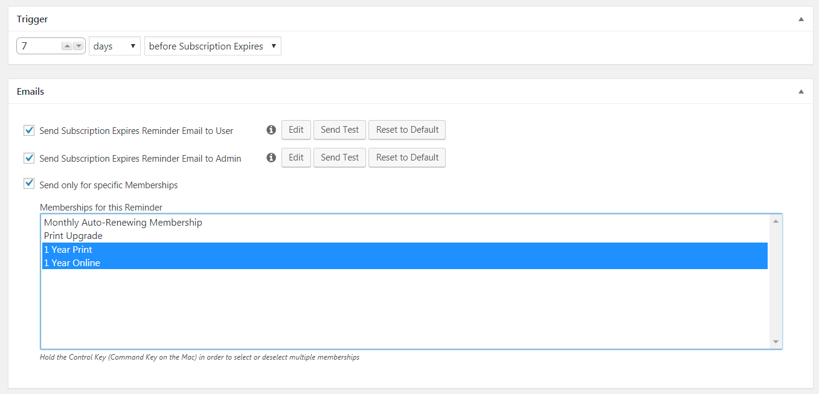Click memberships list scrollbar down arrow
Viewport: 819px width, 394px height.
776,342
